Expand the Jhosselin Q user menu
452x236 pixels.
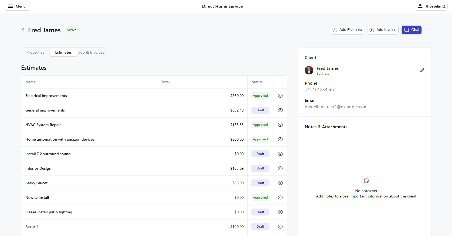pyautogui.click(x=431, y=6)
